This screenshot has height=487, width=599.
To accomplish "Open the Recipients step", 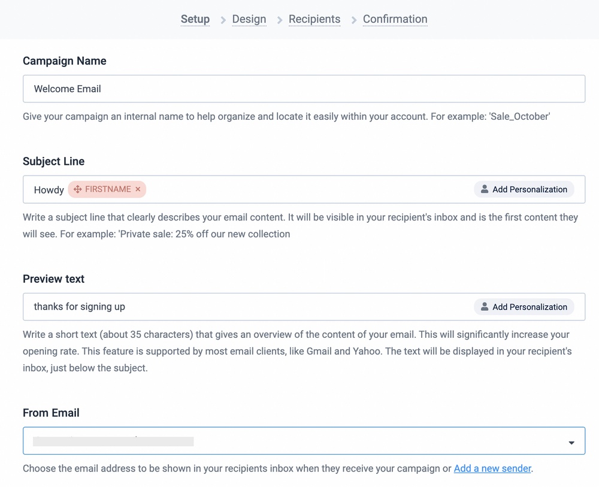I will (x=314, y=19).
